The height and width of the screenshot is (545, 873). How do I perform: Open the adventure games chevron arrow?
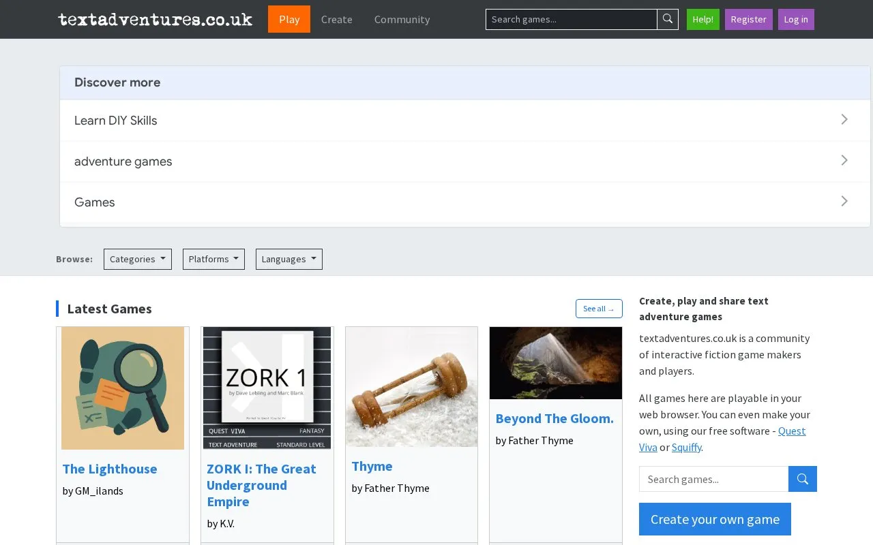tap(844, 161)
